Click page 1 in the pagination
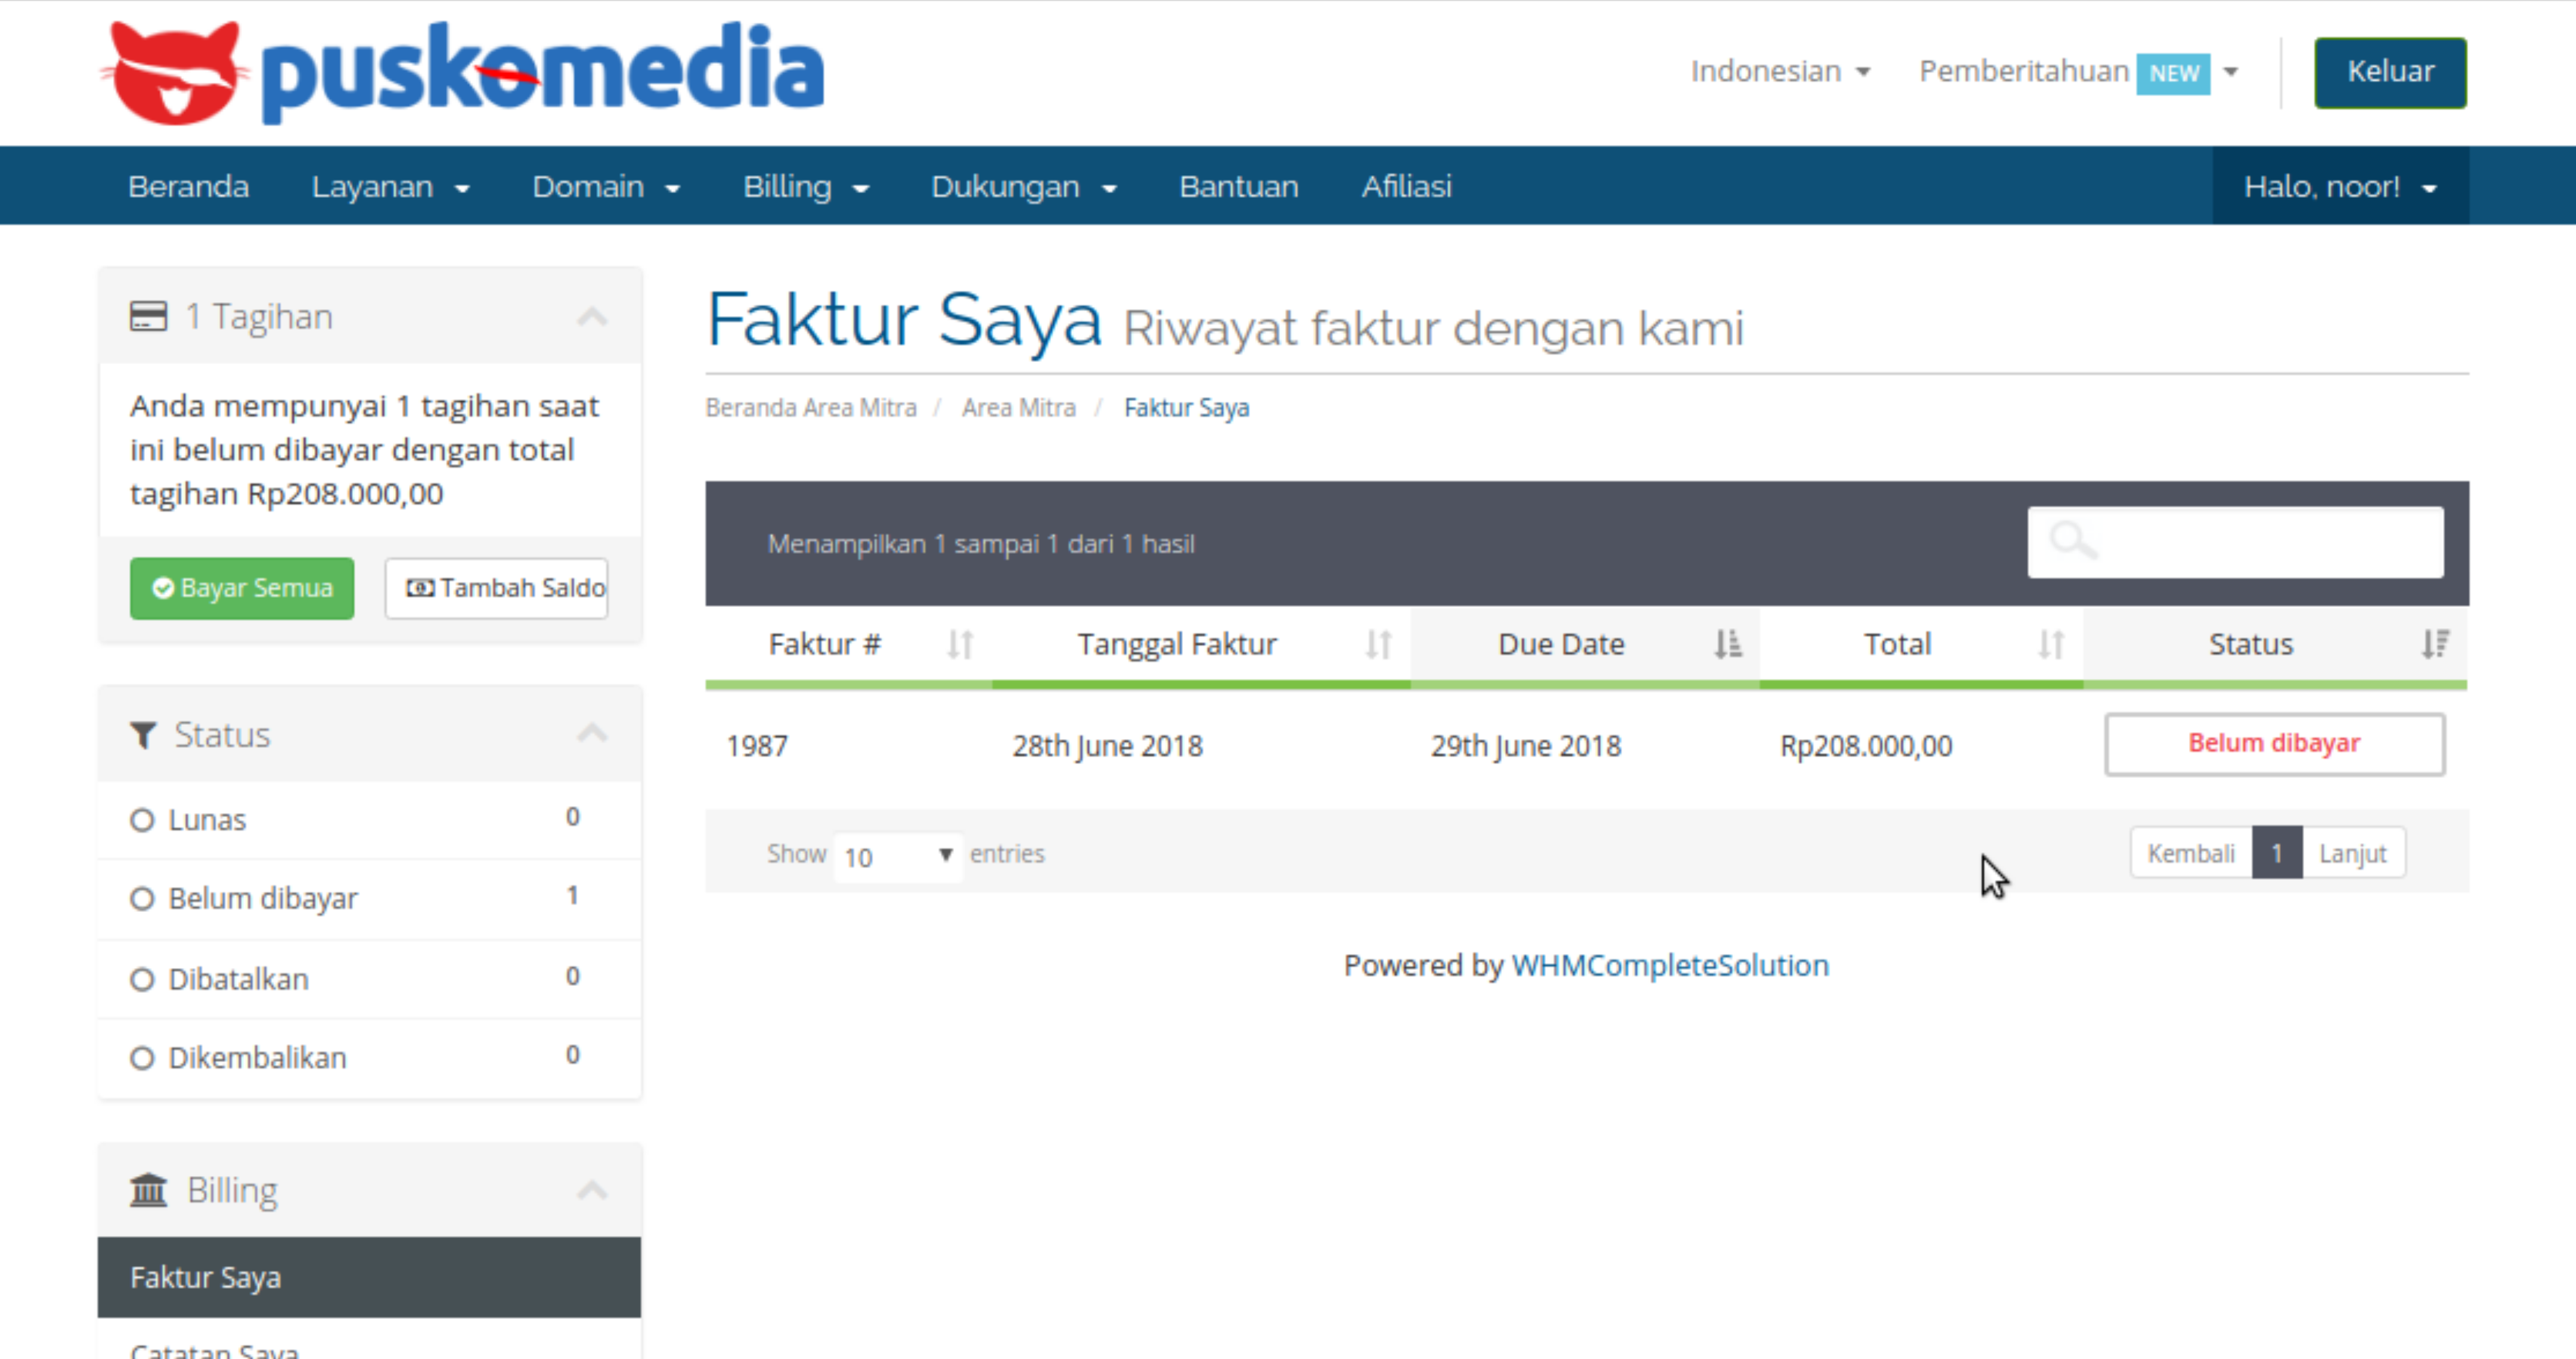Viewport: 2576px width, 1359px height. click(2277, 853)
